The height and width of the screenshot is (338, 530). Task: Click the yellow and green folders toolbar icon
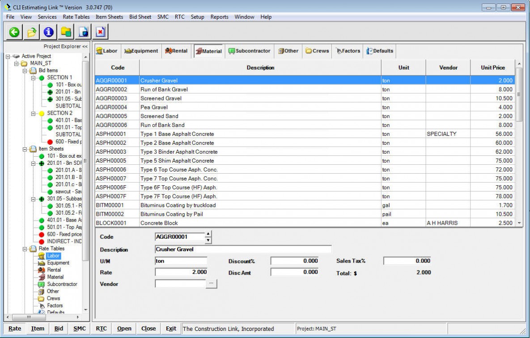point(66,33)
